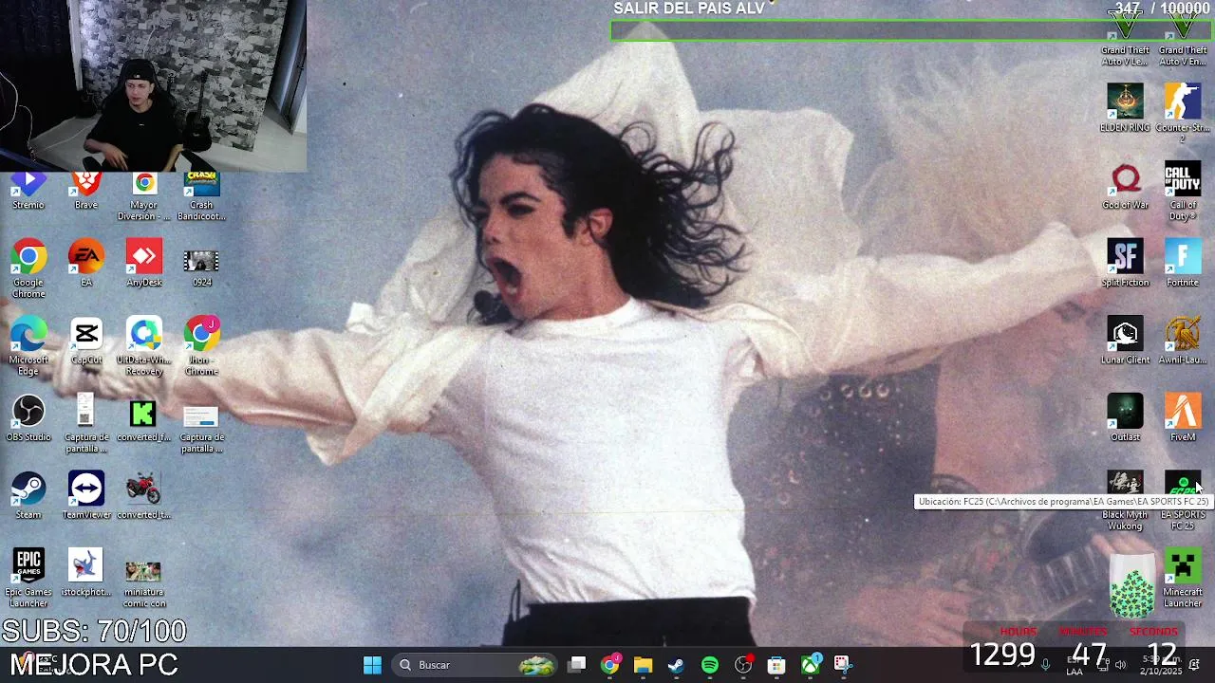This screenshot has height=683, width=1215.
Task: Open Snipping Tool from the taskbar
Action: tap(843, 665)
